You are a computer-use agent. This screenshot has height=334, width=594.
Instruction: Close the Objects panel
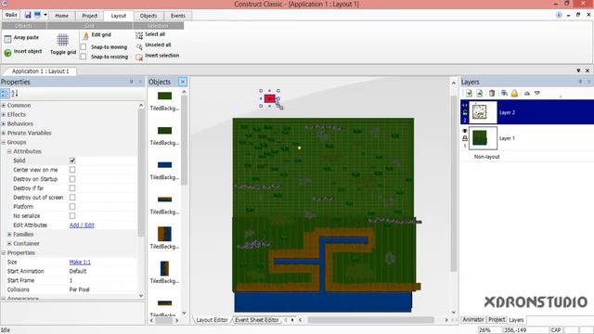click(182, 82)
